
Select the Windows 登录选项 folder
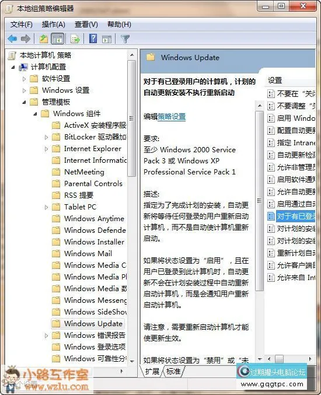tap(89, 347)
